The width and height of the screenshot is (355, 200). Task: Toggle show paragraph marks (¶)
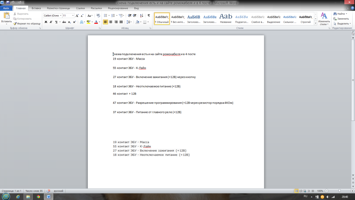(149, 15)
